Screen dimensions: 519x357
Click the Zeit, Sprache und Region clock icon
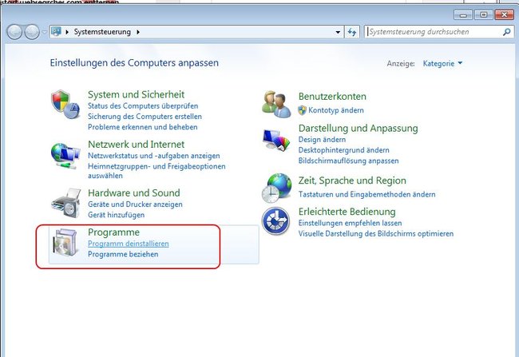[x=277, y=188]
